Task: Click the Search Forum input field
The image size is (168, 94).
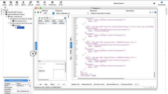Action: 139,3
